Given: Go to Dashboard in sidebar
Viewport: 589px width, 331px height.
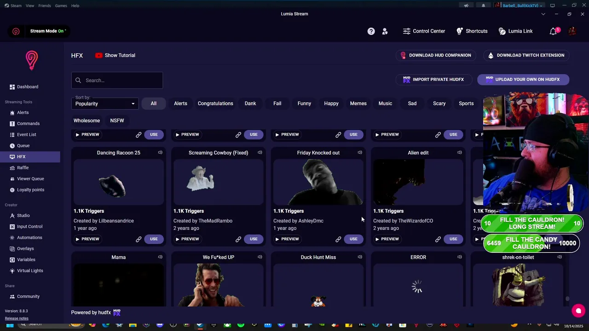Looking at the screenshot, I should point(28,87).
